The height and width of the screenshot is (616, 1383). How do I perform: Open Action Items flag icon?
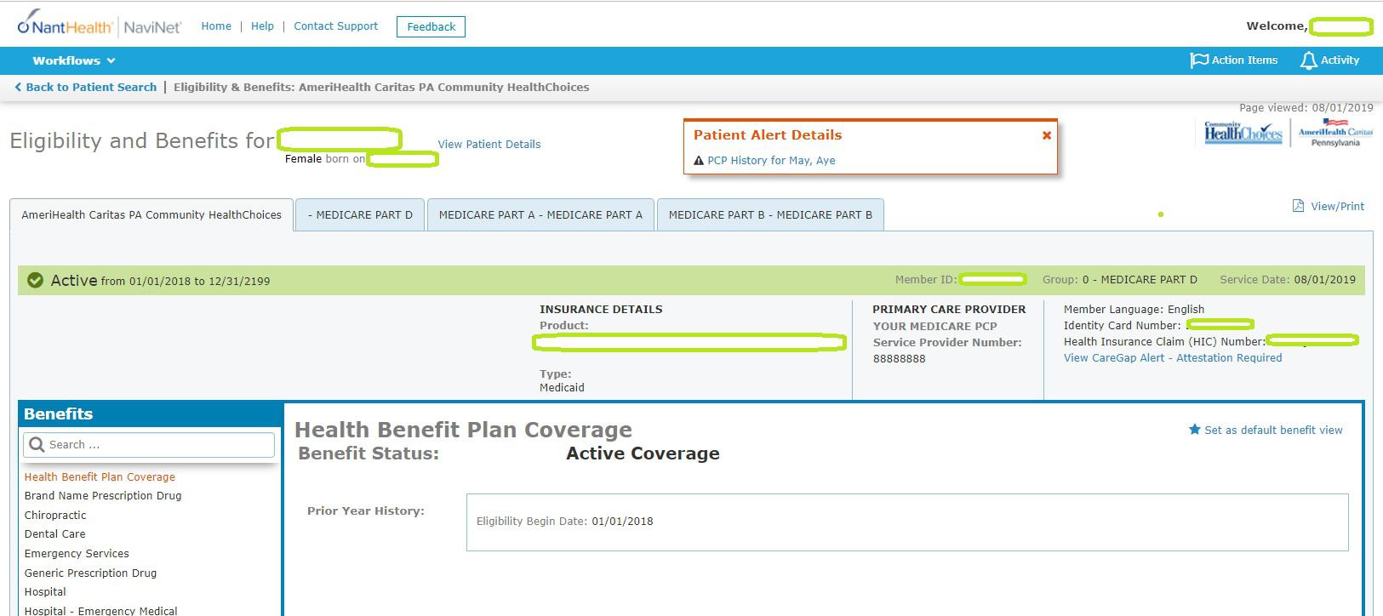(x=1199, y=60)
